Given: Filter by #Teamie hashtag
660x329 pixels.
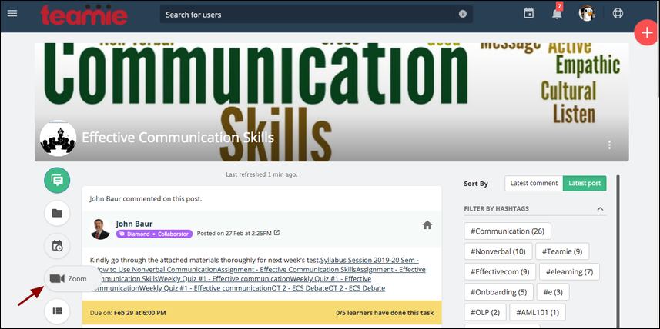Looking at the screenshot, I should [x=562, y=251].
